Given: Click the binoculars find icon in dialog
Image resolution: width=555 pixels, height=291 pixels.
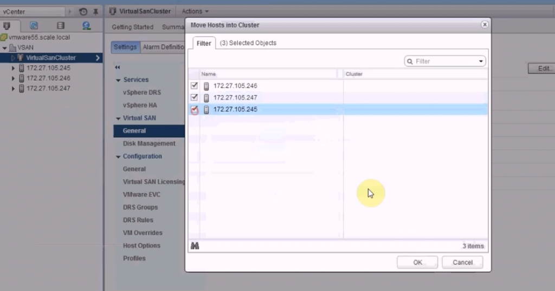Looking at the screenshot, I should click(195, 246).
